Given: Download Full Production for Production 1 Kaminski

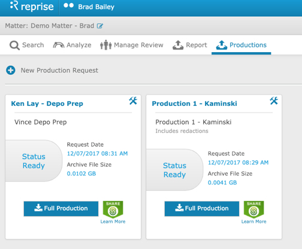Looking at the screenshot, I should click(x=202, y=208).
